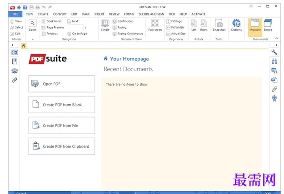Open the HELP ribbon tab
Image resolution: width=284 pixels, height=194 pixels.
(183, 14)
